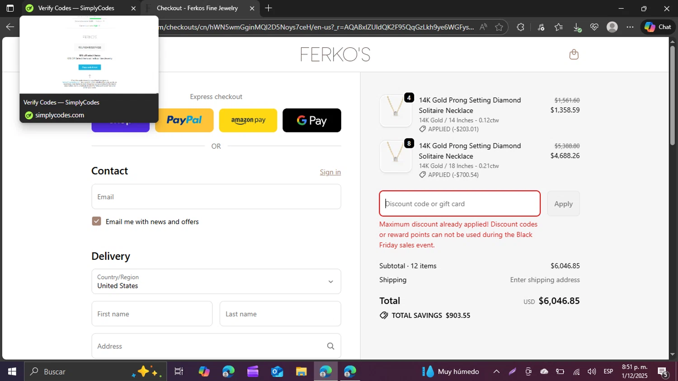The width and height of the screenshot is (678, 381).
Task: Open the Windows Start menu
Action: click(x=12, y=372)
